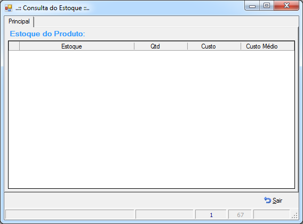Click the window title 'Consulta do Estoque'
Screen dimensions: 303x224
52,8
